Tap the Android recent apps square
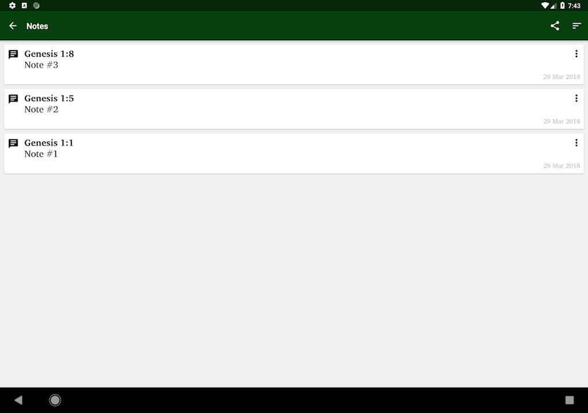This screenshot has width=588, height=413. 569,400
